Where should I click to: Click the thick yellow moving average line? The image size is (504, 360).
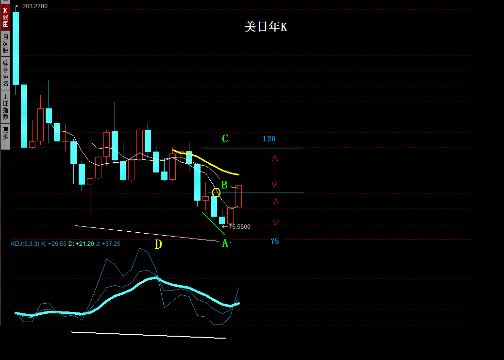(206, 162)
